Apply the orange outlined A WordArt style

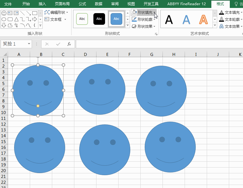(203, 20)
